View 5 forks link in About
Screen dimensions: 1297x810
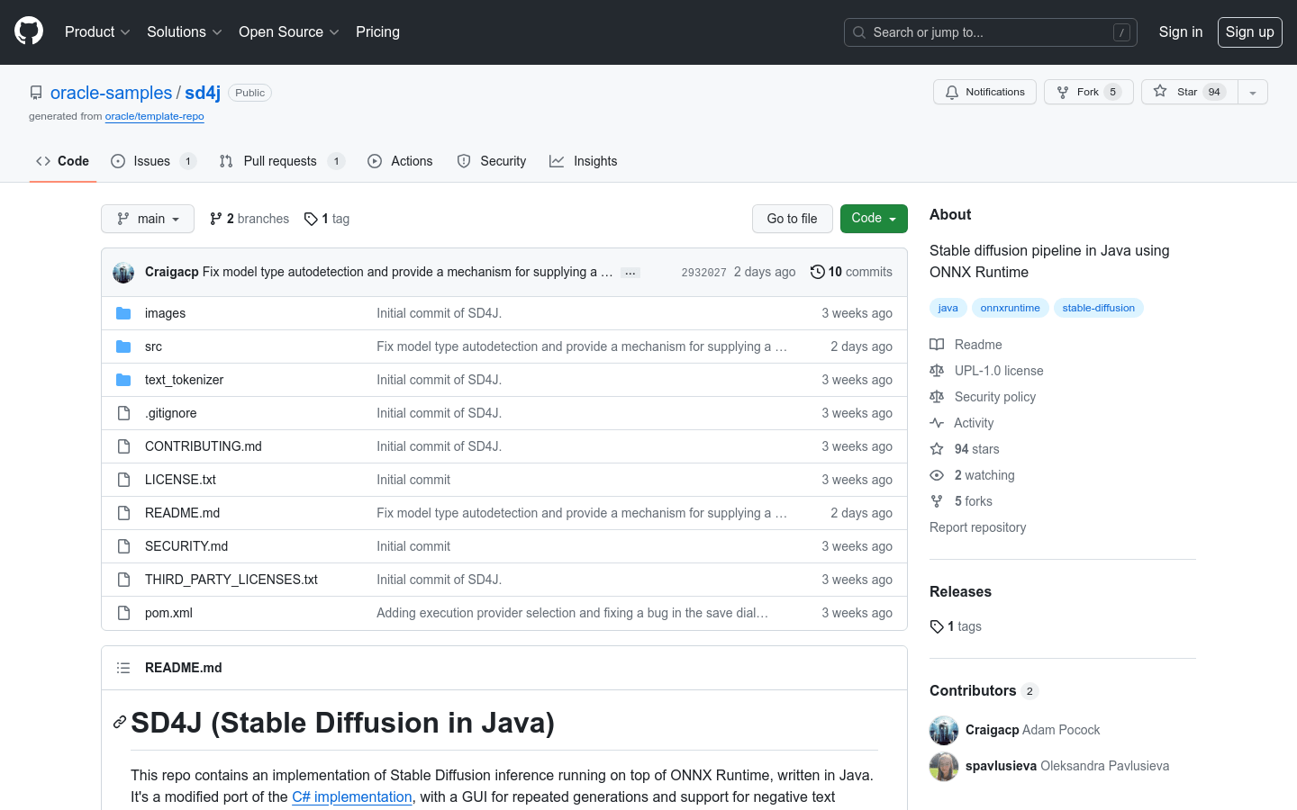961,501
